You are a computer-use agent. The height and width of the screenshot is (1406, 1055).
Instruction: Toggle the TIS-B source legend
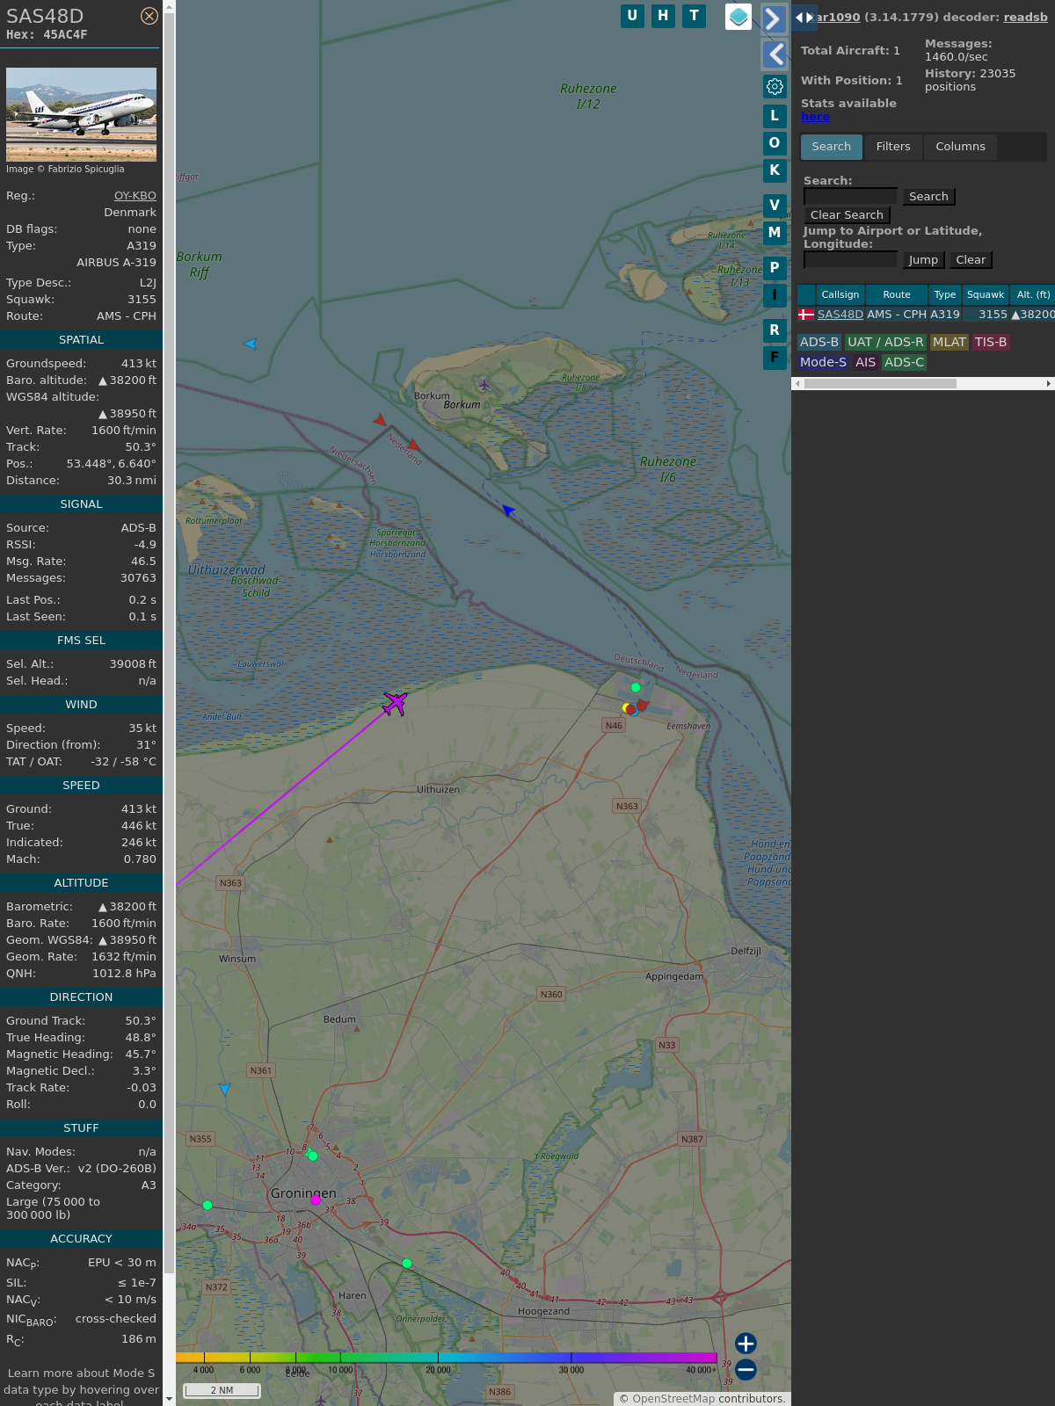(x=991, y=343)
